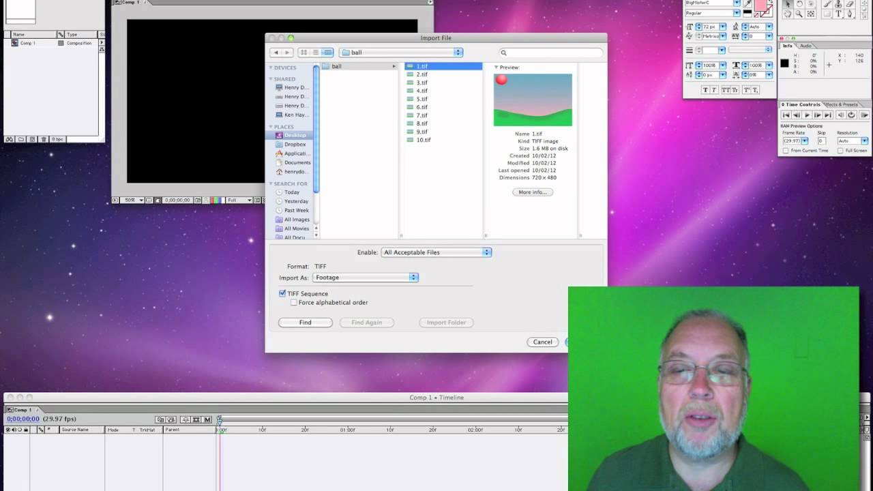The height and width of the screenshot is (491, 873).
Task: Select Comp 1 in the Project panel
Action: [27, 43]
